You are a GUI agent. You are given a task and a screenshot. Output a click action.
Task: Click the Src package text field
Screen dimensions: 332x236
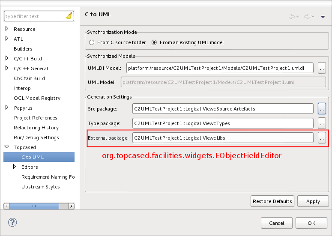pos(223,109)
